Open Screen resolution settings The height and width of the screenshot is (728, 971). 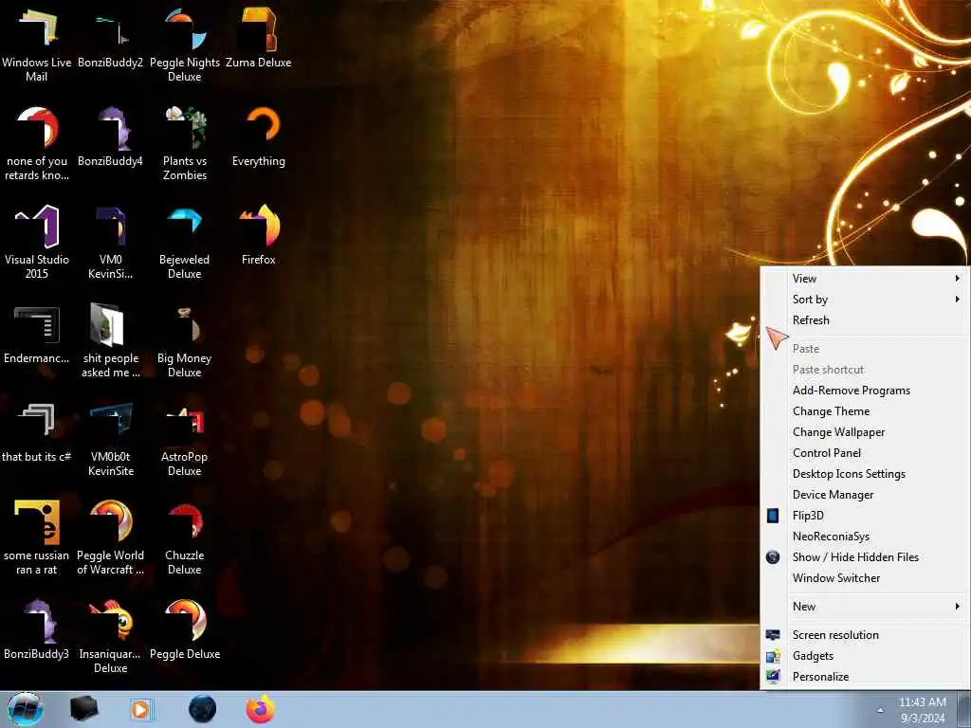click(865, 635)
